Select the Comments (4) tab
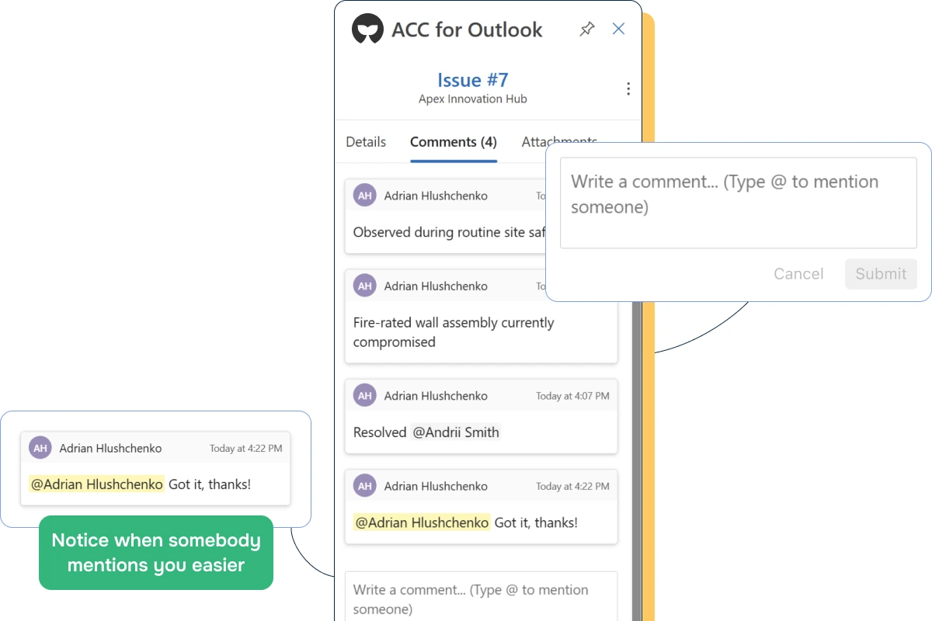Image resolution: width=932 pixels, height=621 pixels. point(454,142)
